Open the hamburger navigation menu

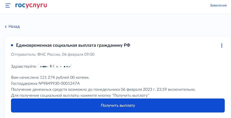point(8,5)
